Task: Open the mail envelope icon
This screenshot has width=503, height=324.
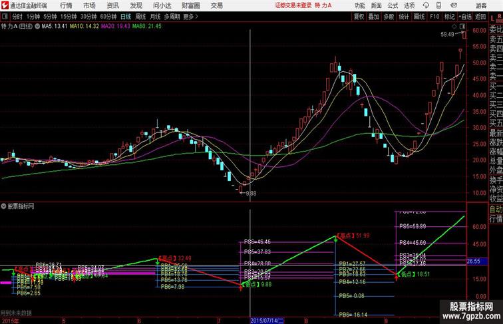Action: [x=454, y=5]
